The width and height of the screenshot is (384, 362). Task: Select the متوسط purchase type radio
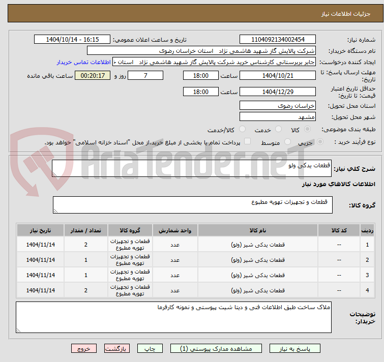(x=287, y=142)
